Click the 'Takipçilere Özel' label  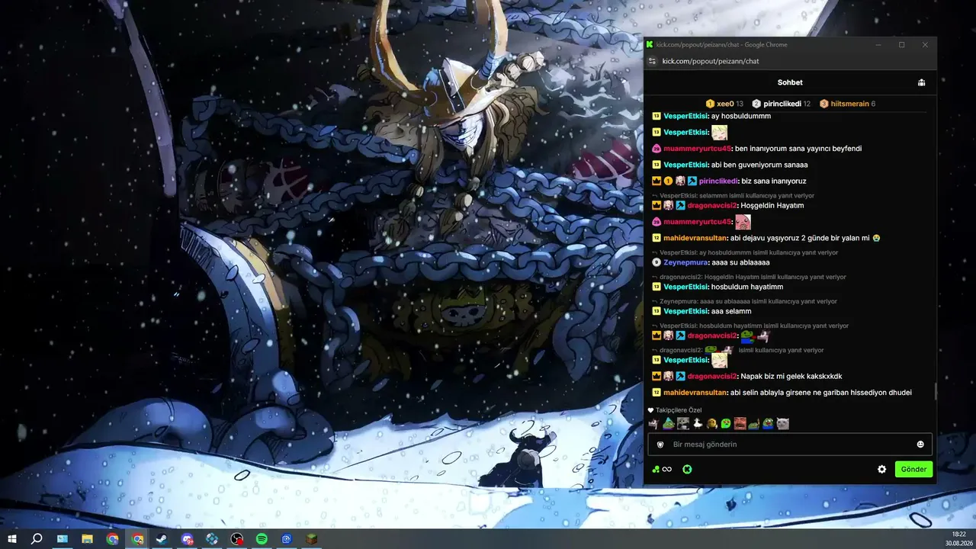pyautogui.click(x=679, y=410)
